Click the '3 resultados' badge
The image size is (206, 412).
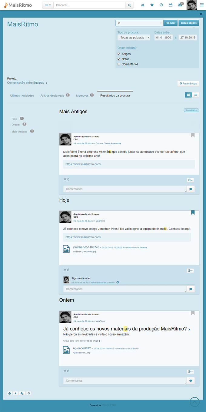(x=191, y=110)
